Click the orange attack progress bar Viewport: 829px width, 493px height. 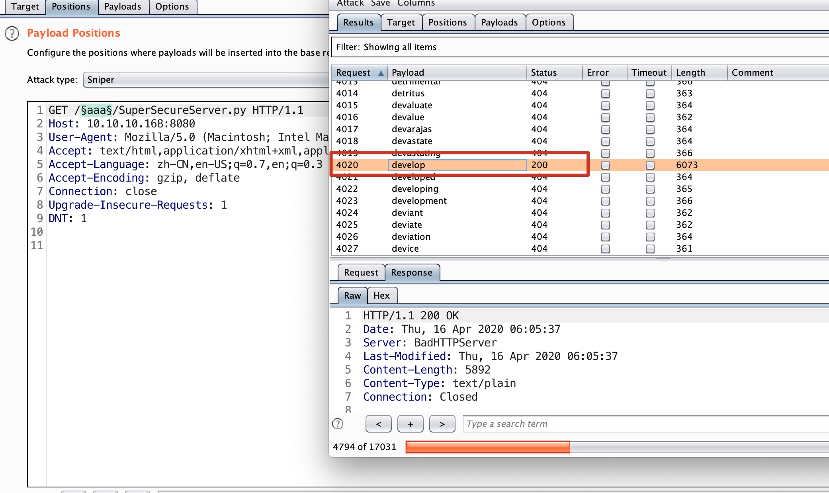point(488,447)
